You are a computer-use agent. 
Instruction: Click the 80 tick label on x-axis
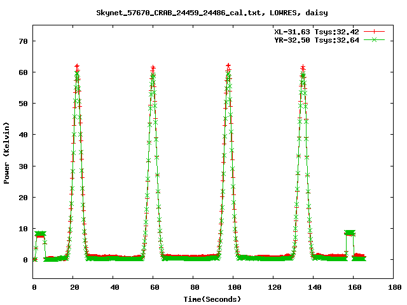(193, 288)
